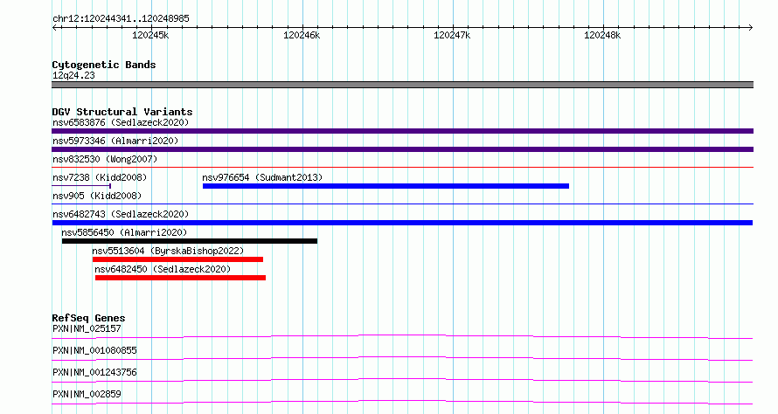The height and width of the screenshot is (414, 778).
Task: Open variant nsv6482743 (Sedlazeck2020) label
Action: [121, 214]
